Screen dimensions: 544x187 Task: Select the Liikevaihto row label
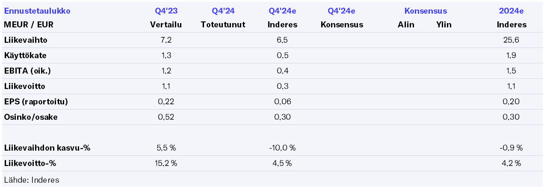pyautogui.click(x=25, y=40)
